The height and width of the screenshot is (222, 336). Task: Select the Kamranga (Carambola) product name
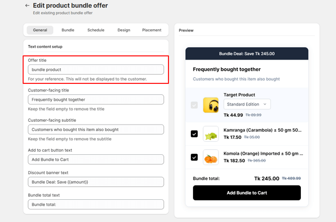262,130
